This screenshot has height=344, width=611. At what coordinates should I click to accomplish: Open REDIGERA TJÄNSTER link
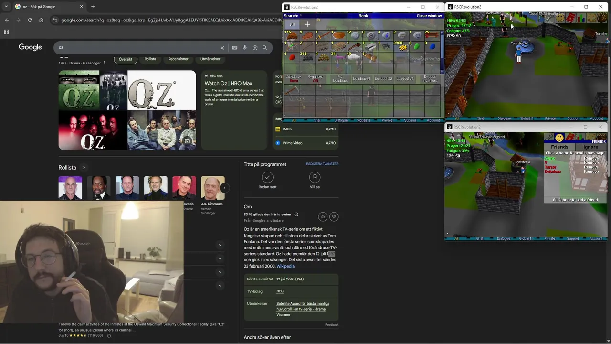pyautogui.click(x=322, y=164)
